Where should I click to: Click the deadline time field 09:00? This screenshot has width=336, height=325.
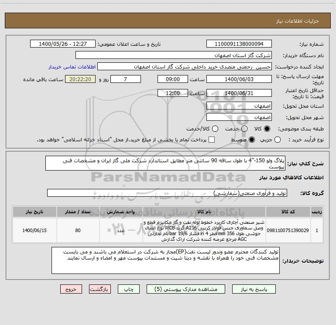173,79
